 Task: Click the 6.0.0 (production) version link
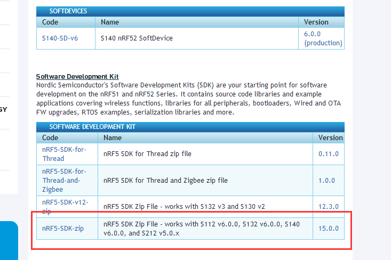coord(323,38)
